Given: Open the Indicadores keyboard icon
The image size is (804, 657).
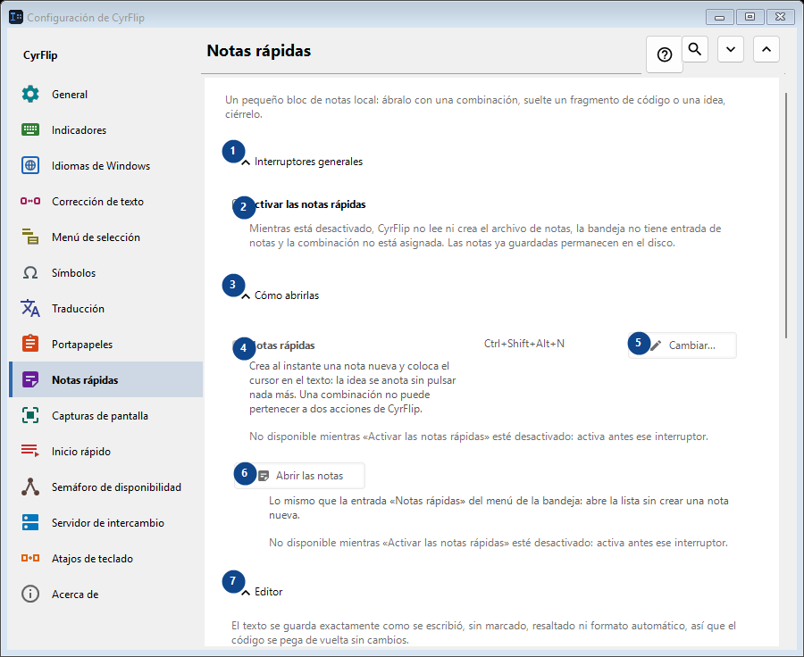Looking at the screenshot, I should 30,129.
